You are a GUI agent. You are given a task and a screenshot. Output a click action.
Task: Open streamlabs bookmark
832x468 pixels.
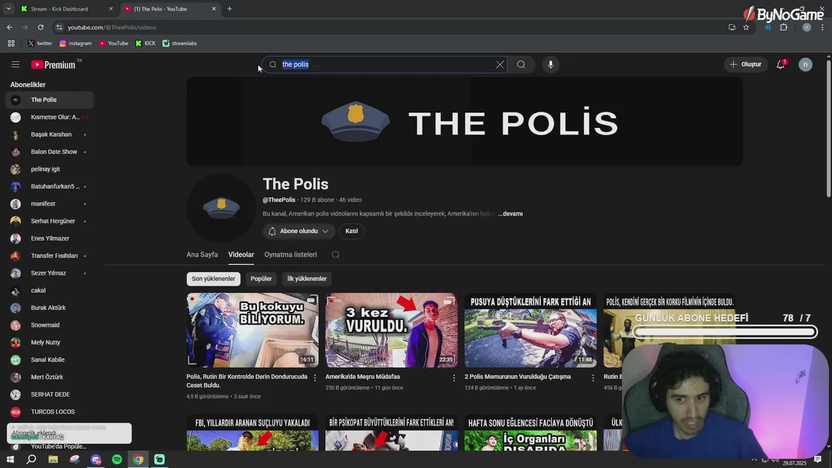(179, 44)
